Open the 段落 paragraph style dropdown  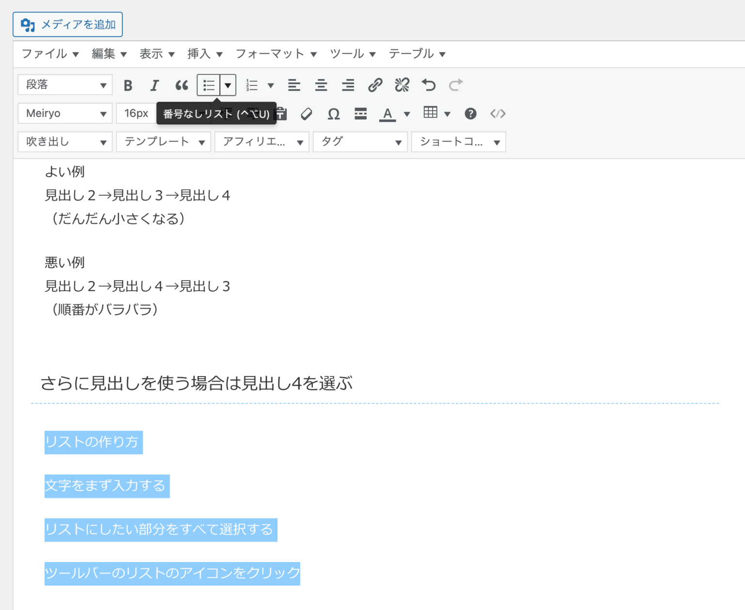pyautogui.click(x=65, y=84)
